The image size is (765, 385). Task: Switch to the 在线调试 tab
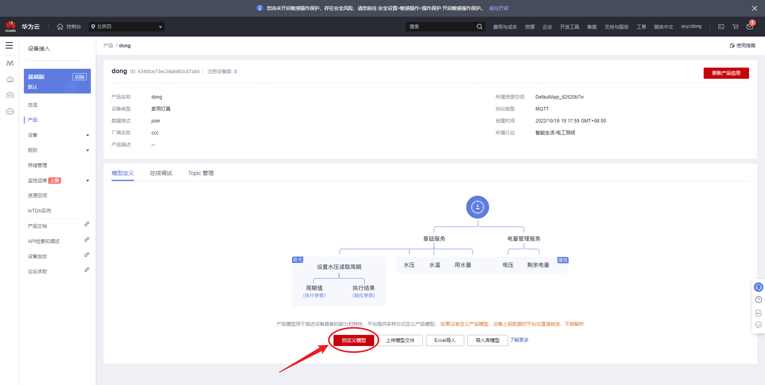coord(161,173)
